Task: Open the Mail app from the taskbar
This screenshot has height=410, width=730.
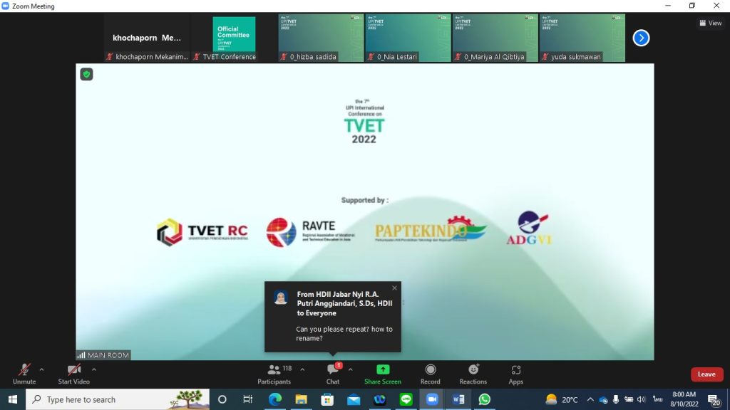Action: click(354, 399)
